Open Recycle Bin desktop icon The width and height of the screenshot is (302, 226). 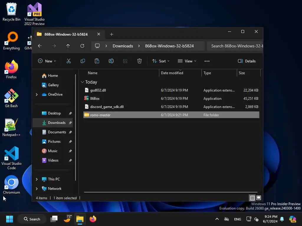coord(12,12)
